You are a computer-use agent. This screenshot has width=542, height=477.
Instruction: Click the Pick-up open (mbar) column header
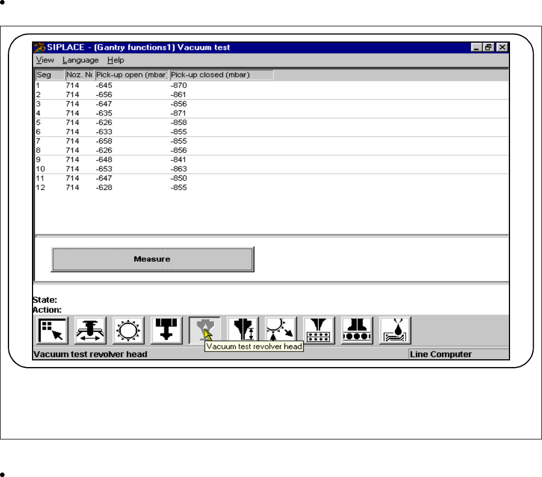(x=132, y=75)
